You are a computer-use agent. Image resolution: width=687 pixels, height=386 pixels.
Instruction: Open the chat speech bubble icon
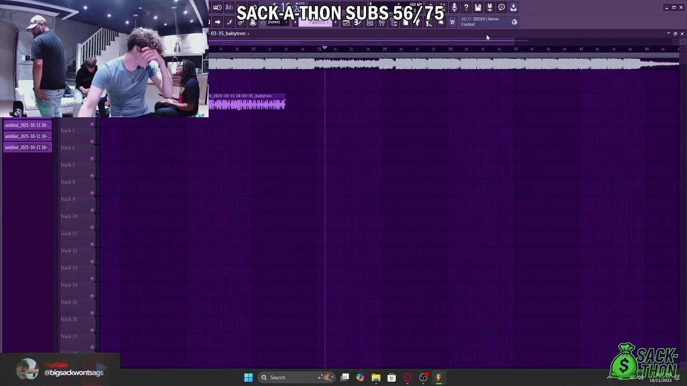501,7
